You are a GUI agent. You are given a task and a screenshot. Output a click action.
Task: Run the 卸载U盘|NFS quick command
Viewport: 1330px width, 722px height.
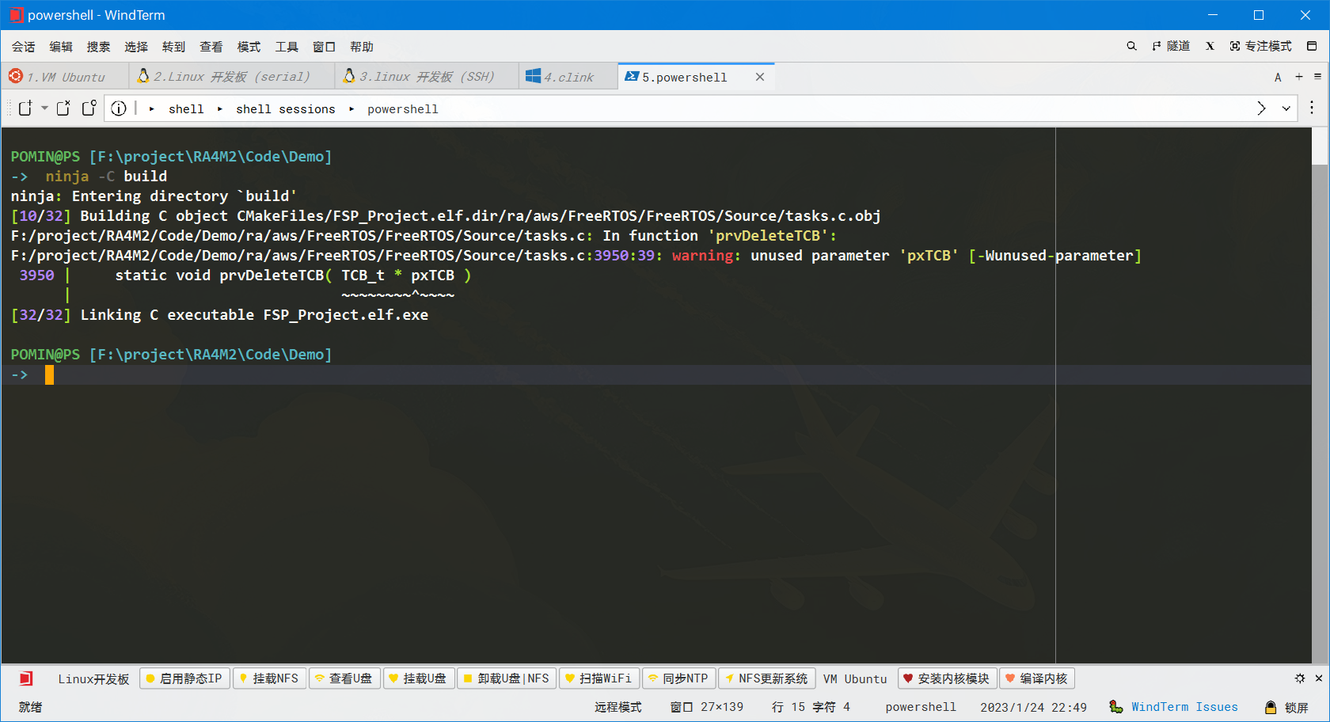click(507, 678)
